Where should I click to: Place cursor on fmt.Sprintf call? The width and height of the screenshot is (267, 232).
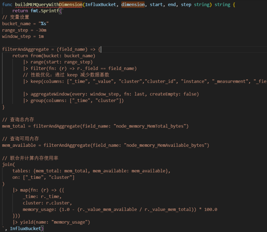45,11
